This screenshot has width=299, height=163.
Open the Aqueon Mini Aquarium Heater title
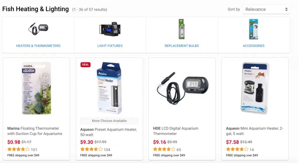pos(255,131)
